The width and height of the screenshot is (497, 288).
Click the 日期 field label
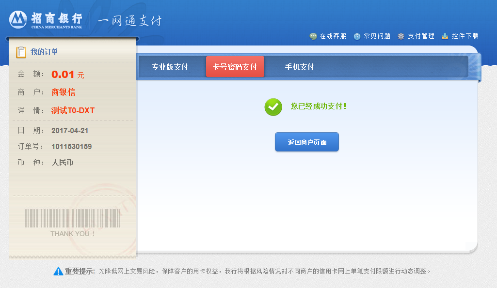point(31,131)
